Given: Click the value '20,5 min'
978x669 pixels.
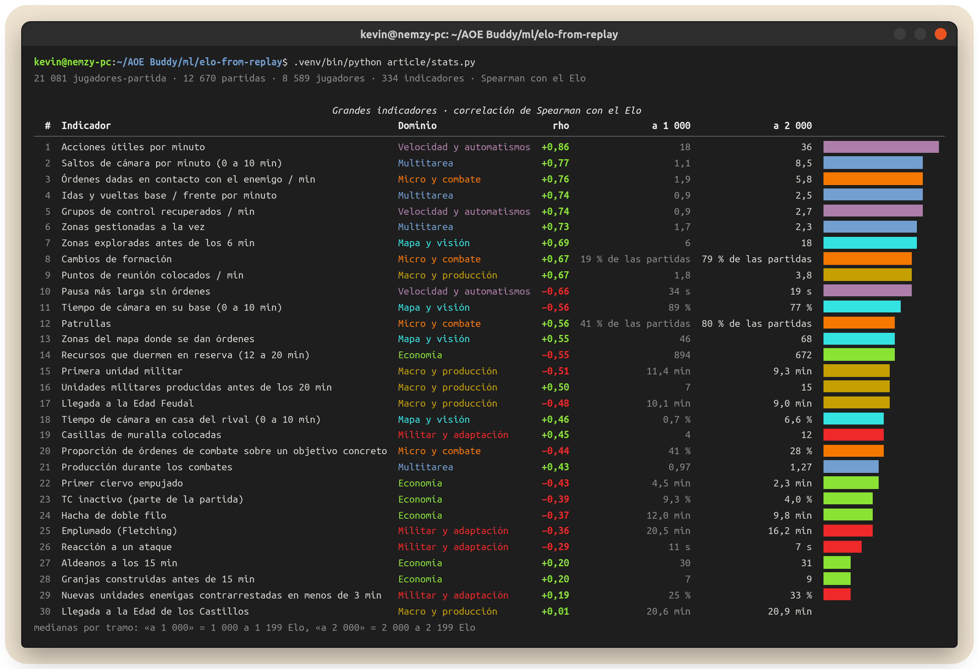Looking at the screenshot, I should coord(669,531).
